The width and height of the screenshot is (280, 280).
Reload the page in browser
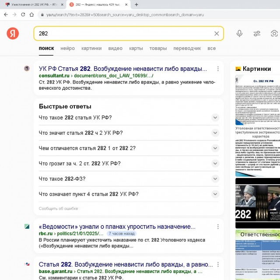[x=25, y=14]
